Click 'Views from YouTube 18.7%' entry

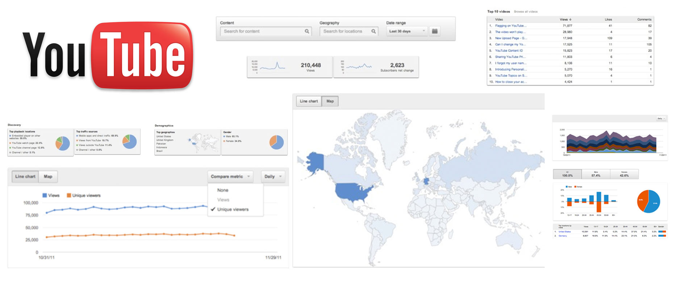92,140
